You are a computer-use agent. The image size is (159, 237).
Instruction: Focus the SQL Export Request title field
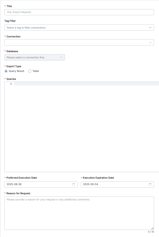[79, 12]
